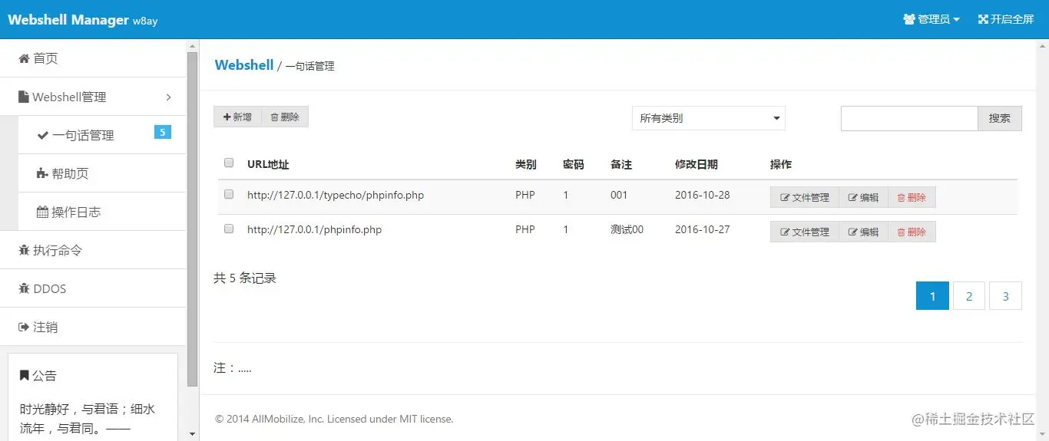Click URL text http://127.0.0.1/typecho/phpinfo.php
The image size is (1049, 441).
[336, 195]
